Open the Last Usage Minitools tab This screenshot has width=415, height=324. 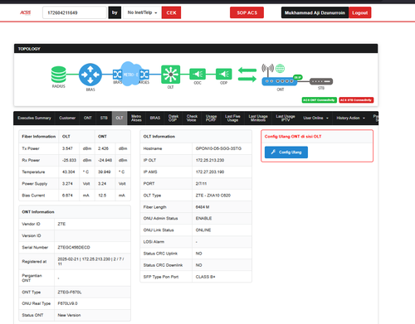[258, 118]
